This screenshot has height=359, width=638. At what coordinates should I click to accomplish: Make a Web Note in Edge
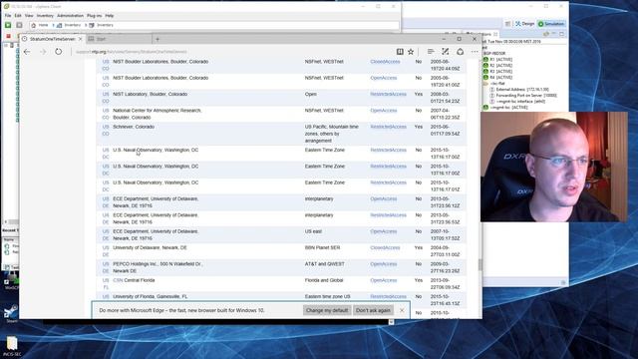[x=446, y=52]
